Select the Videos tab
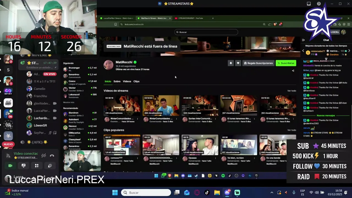Screen dimensions: 352x198 tap(127, 81)
